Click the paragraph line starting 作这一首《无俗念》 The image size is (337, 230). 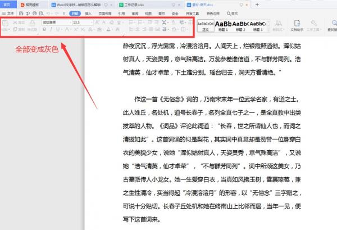pos(217,99)
